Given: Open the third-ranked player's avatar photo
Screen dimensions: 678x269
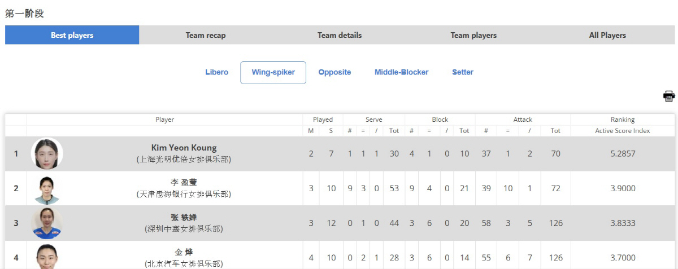Looking at the screenshot, I should click(x=47, y=223).
